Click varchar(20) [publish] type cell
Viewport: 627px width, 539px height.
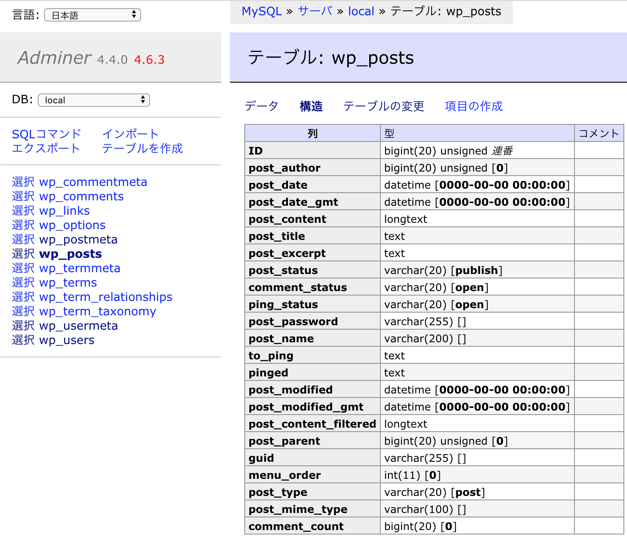(x=477, y=270)
